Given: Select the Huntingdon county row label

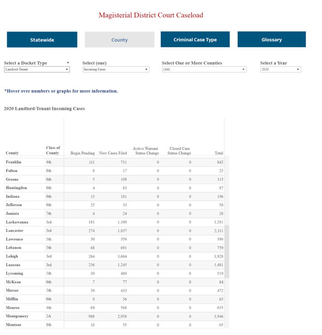Looking at the screenshot, I should pyautogui.click(x=16, y=188).
